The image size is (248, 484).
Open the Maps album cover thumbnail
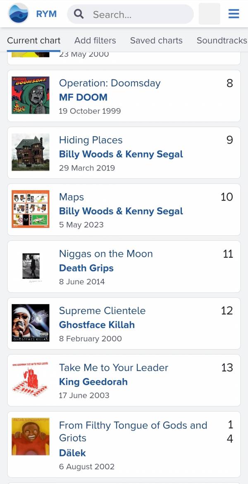[31, 209]
